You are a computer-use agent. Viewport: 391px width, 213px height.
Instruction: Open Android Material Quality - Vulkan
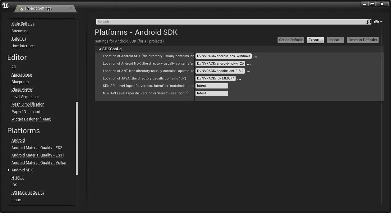point(39,163)
